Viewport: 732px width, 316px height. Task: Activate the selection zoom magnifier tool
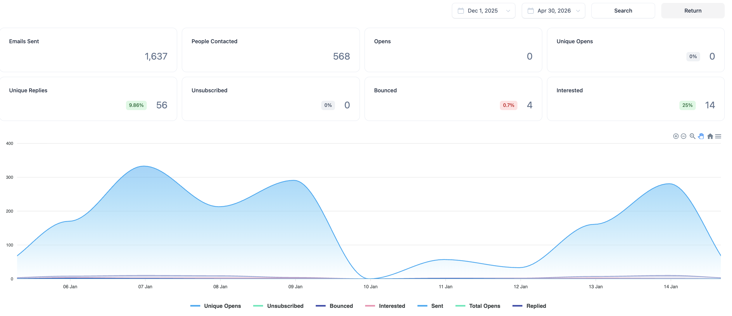tap(692, 136)
